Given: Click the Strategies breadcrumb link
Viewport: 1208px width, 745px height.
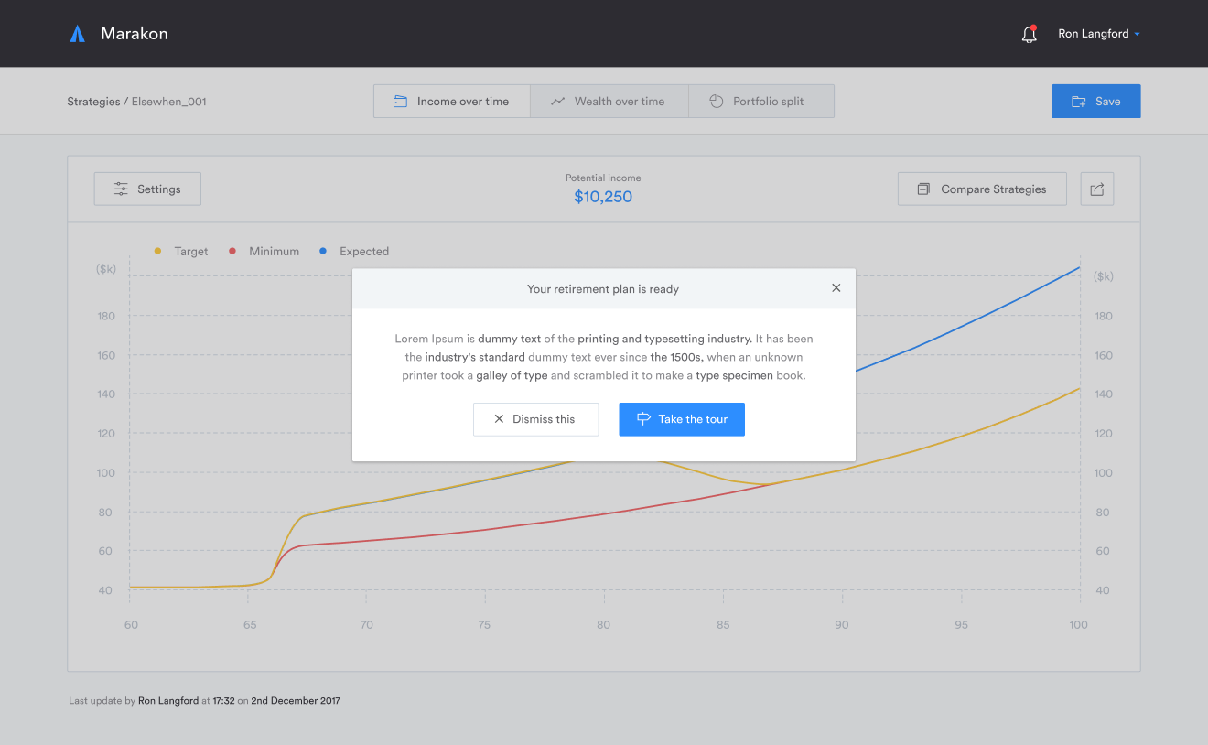Looking at the screenshot, I should pyautogui.click(x=93, y=102).
